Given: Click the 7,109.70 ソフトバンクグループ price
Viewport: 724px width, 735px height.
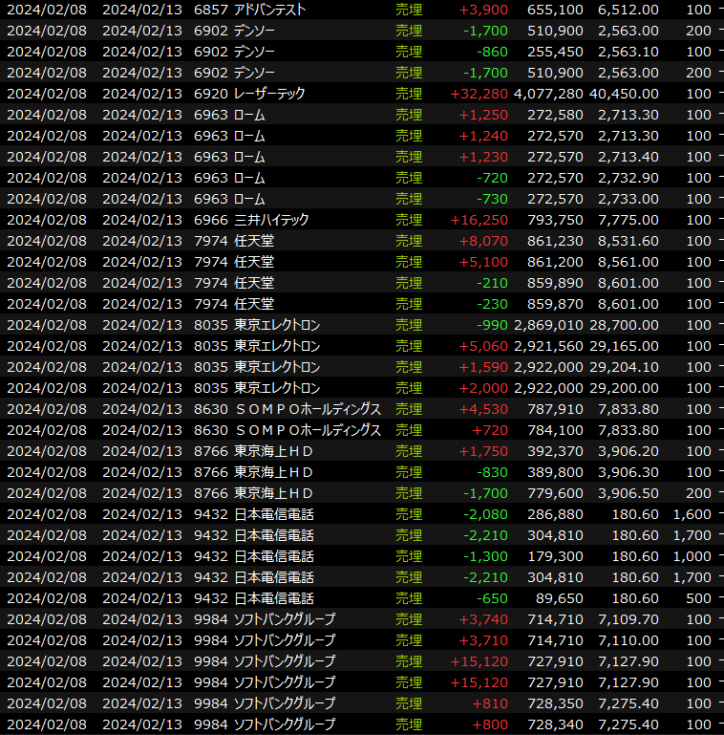Looking at the screenshot, I should (x=628, y=619).
